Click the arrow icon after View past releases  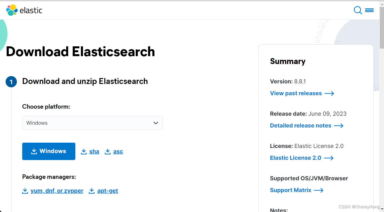(329, 93)
